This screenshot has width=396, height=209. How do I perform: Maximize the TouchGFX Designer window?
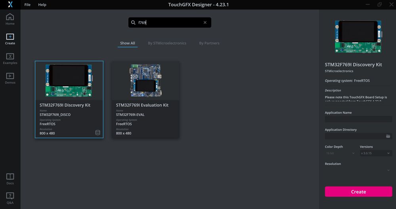[380, 4]
